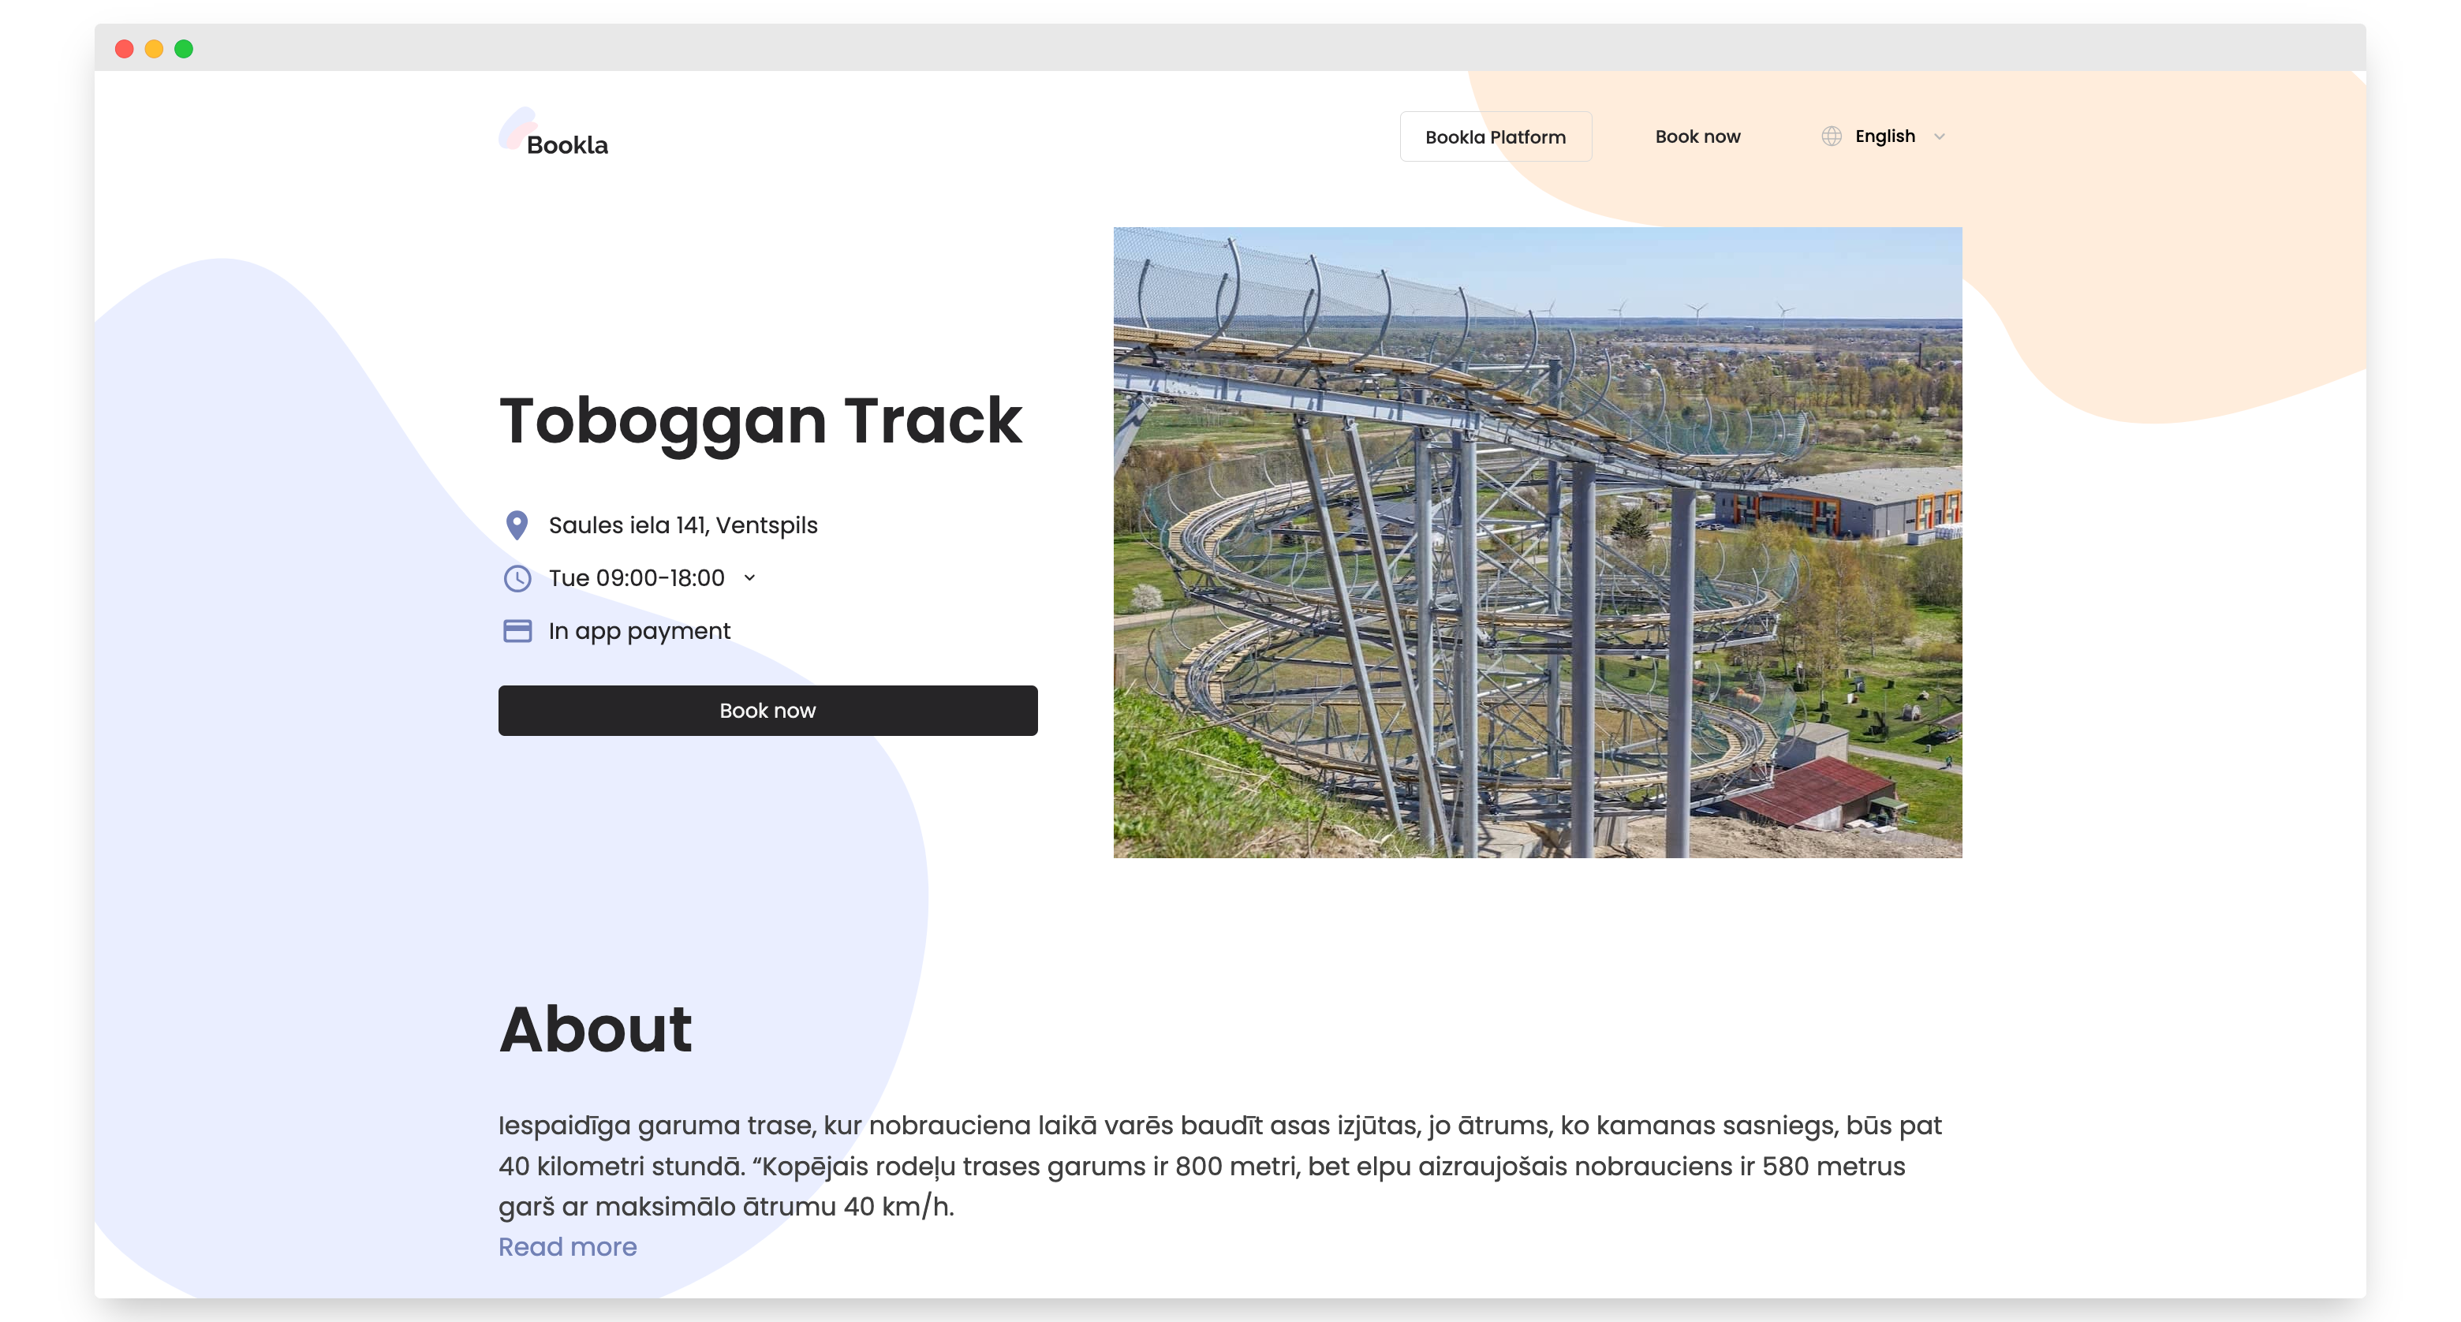Viewport: 2461px width, 1322px height.
Task: Click the location pin icon
Action: [x=517, y=525]
